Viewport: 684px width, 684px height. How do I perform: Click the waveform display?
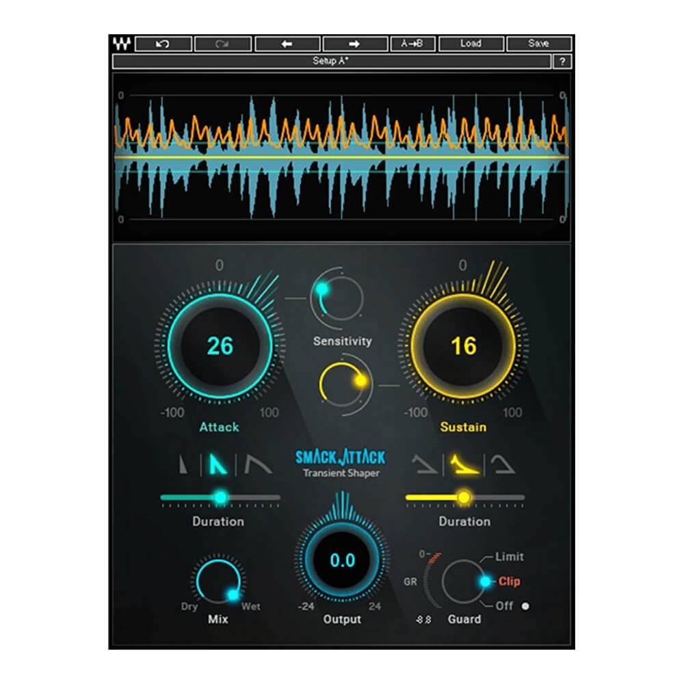(341, 157)
